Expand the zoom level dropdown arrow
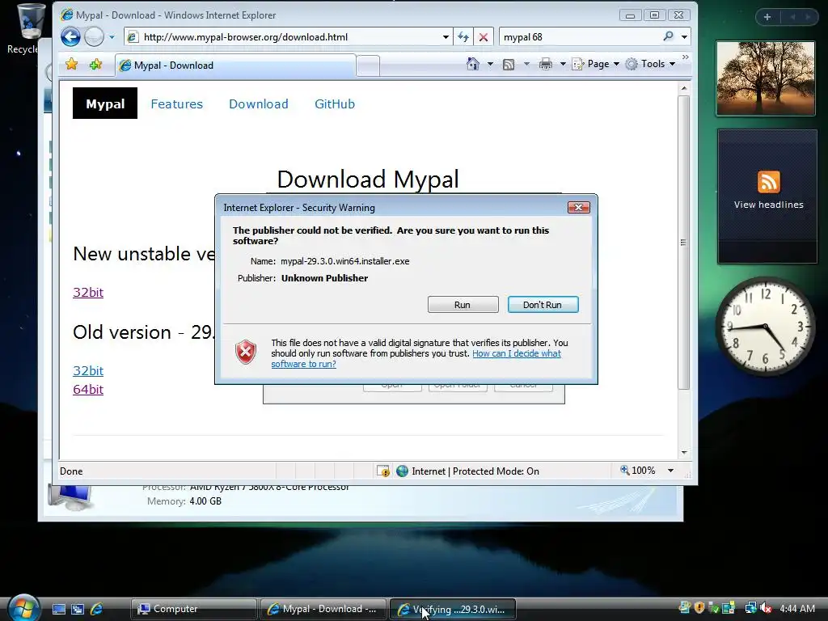 (x=670, y=471)
